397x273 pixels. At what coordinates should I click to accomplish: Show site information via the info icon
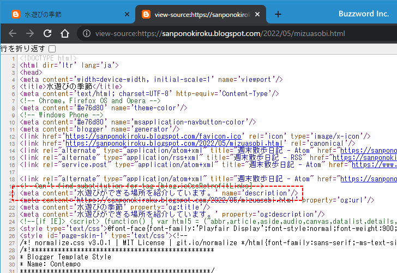coord(87,33)
